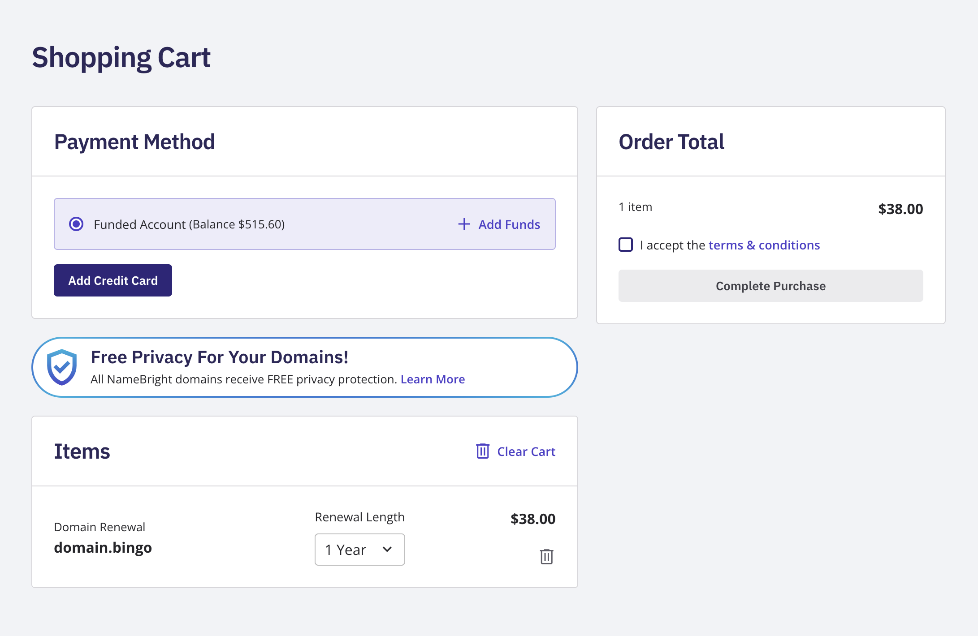Viewport: 978px width, 636px height.
Task: Click the Free Privacy For Your Domains heading
Action: click(220, 357)
